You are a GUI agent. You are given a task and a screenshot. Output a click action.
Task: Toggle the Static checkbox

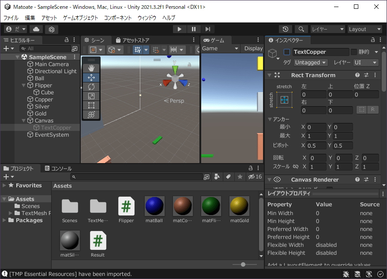point(353,52)
